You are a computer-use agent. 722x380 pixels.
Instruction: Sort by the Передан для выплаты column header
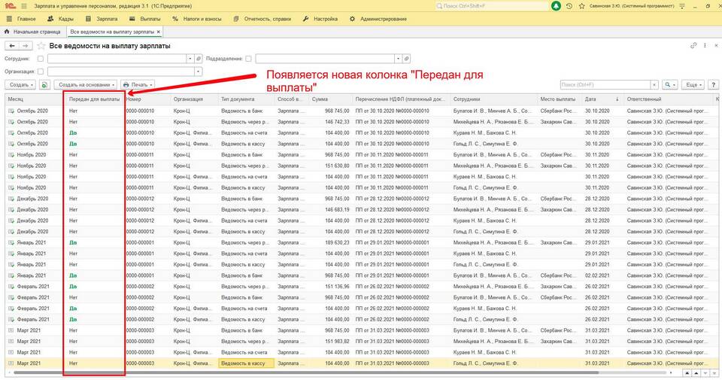(94, 99)
